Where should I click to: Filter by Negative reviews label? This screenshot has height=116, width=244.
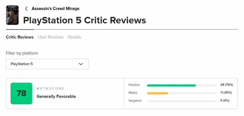pos(135,101)
